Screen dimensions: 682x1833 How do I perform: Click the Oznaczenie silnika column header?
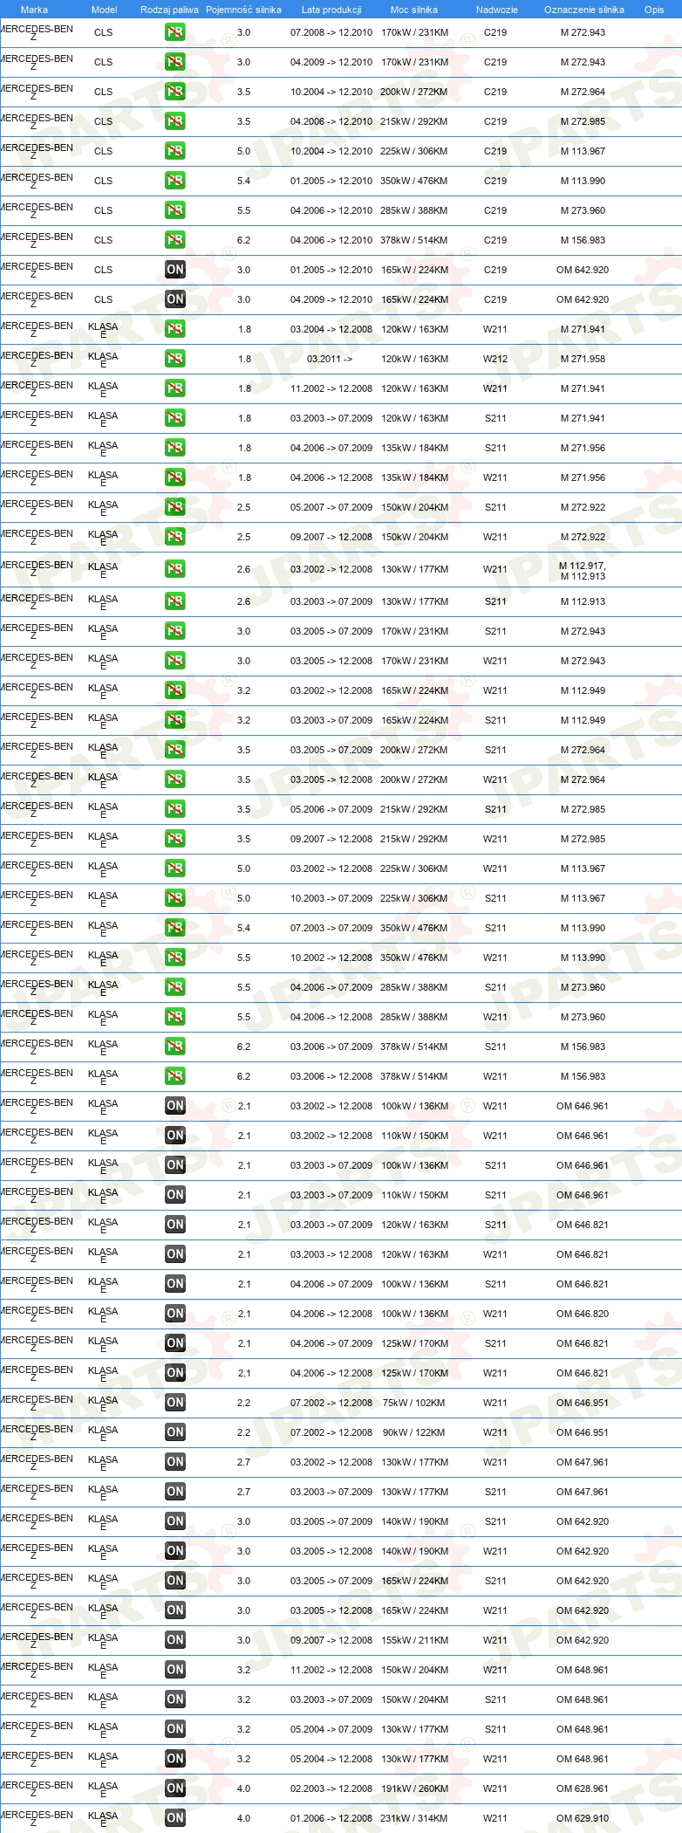point(583,10)
